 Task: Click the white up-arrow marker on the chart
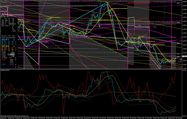click(100, 26)
